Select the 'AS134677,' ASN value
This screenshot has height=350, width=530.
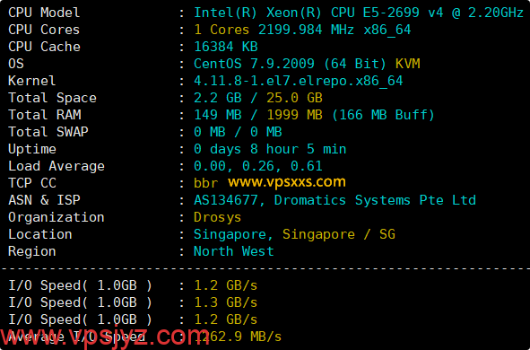click(x=230, y=200)
